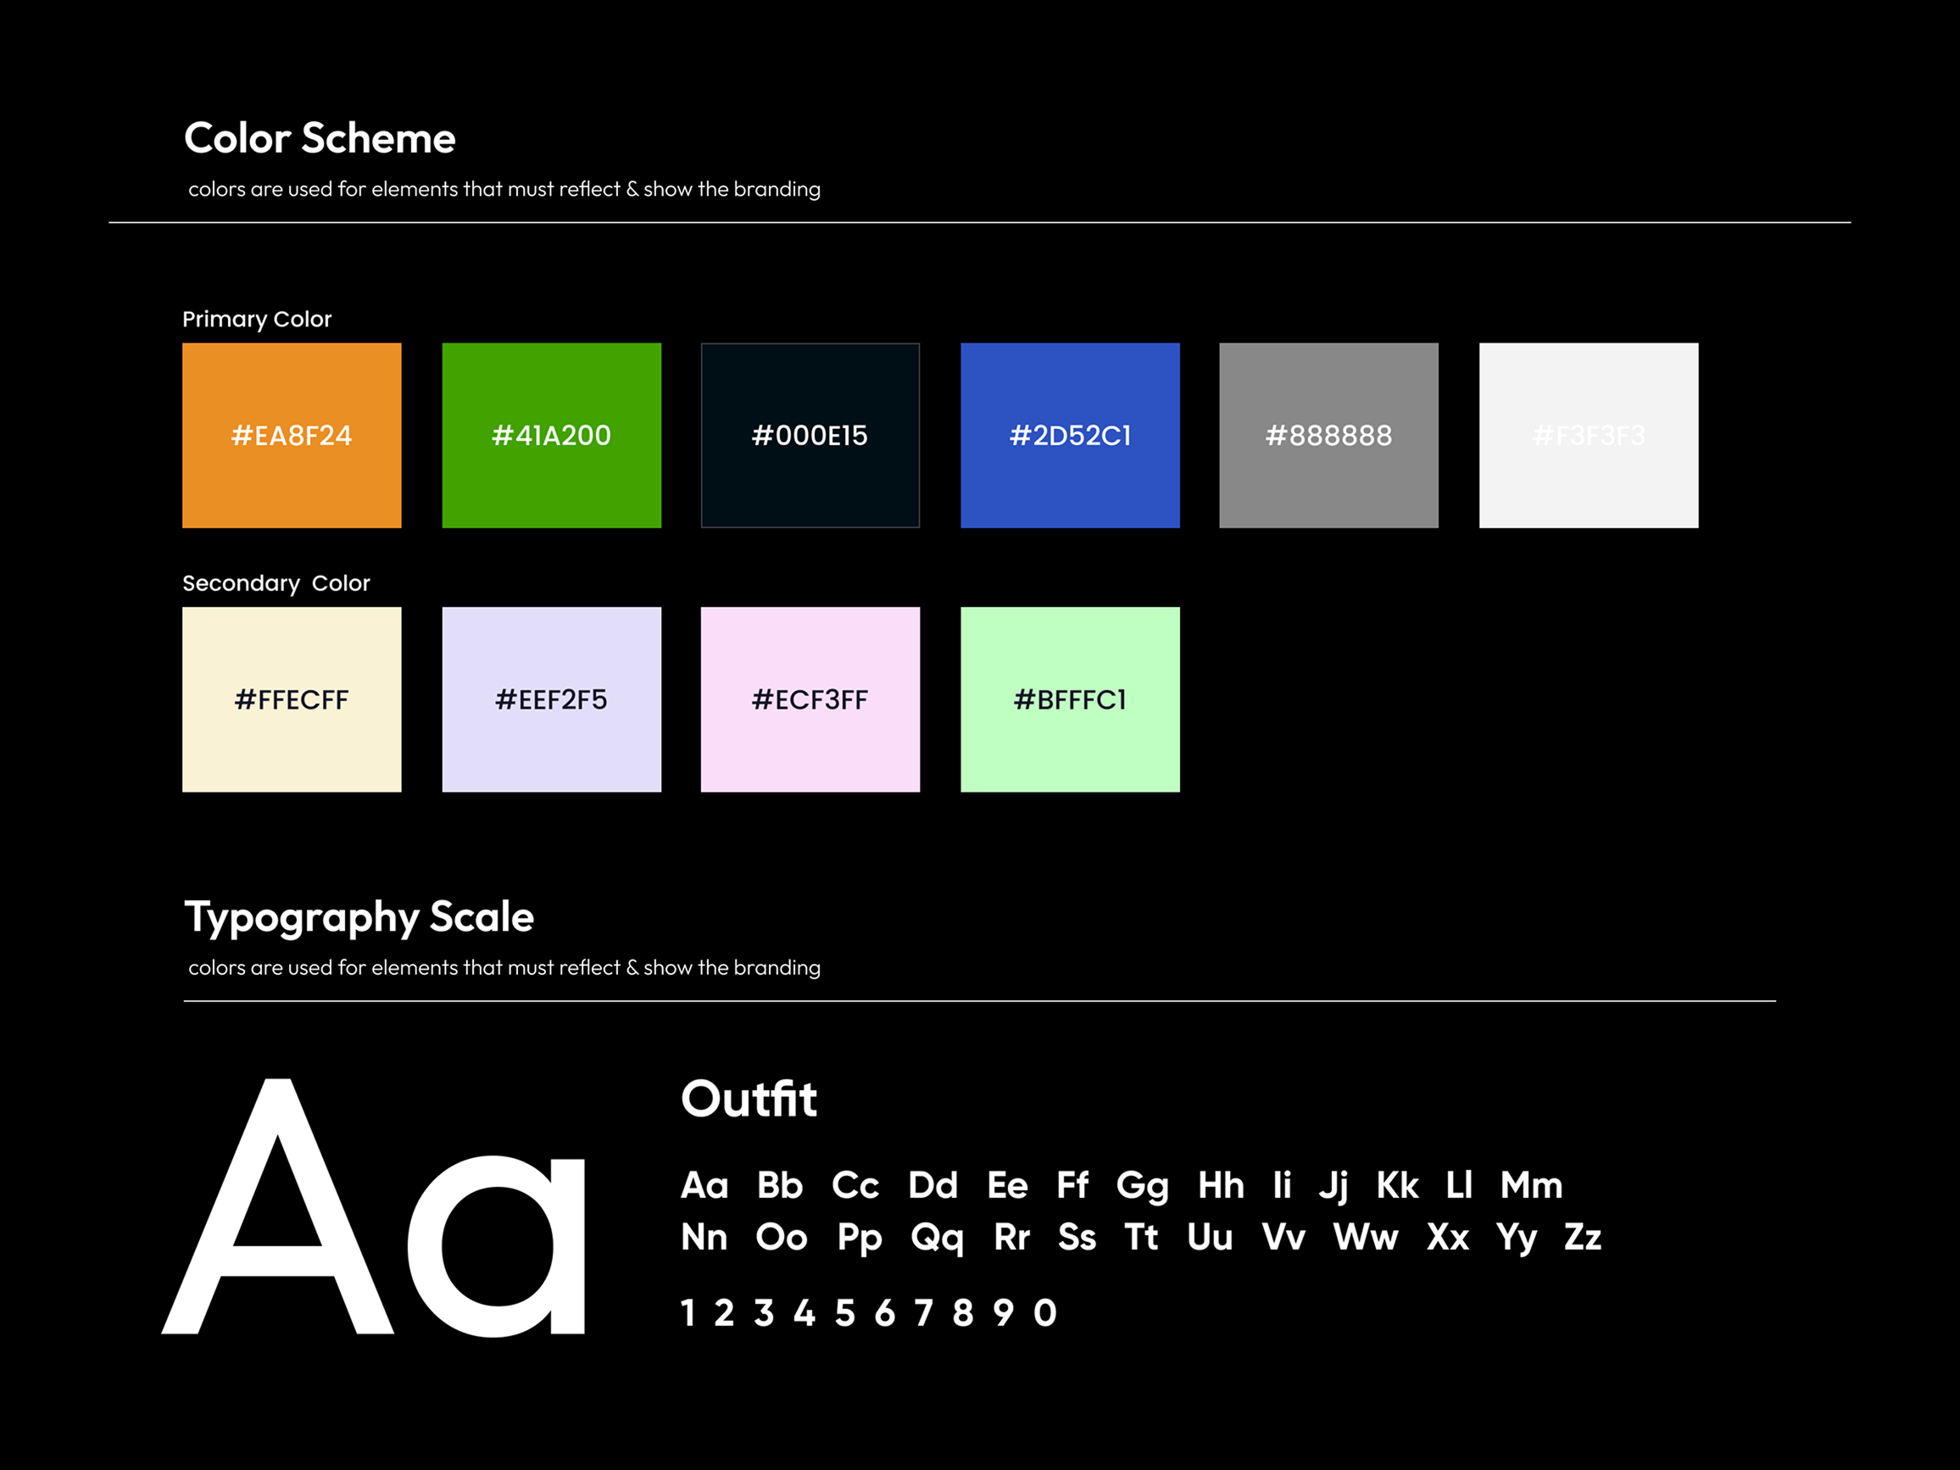Choose the mint #BFFFC1 secondary swatch
The width and height of the screenshot is (1960, 1470).
[1070, 699]
